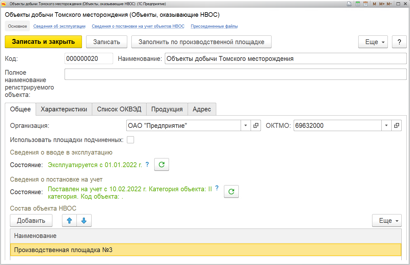The width and height of the screenshot is (410, 265).
Task: Select Производственная площадка №3 row
Action: pos(206,250)
